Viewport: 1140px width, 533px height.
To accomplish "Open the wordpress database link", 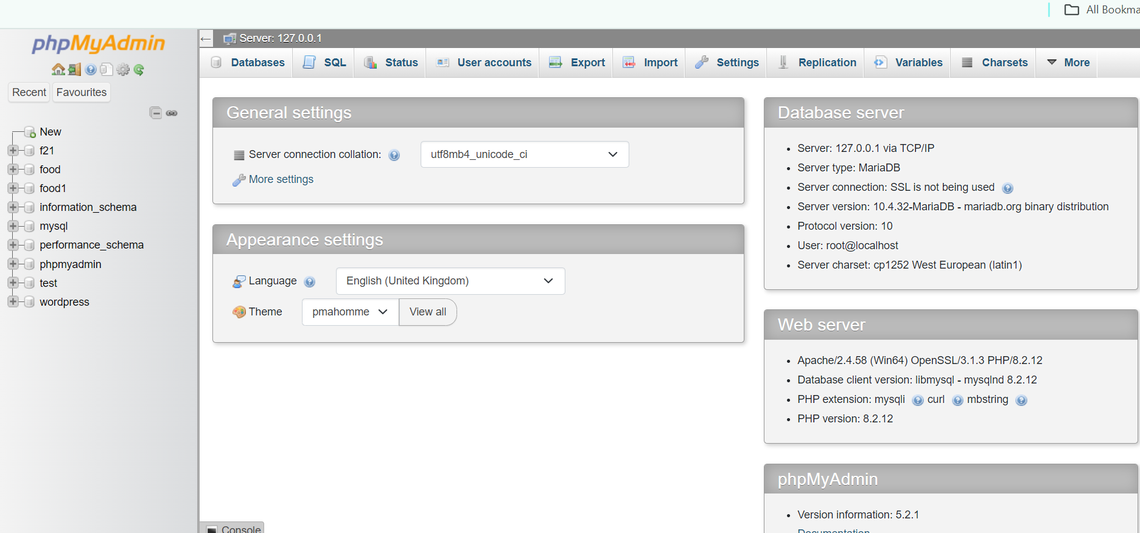I will [65, 302].
